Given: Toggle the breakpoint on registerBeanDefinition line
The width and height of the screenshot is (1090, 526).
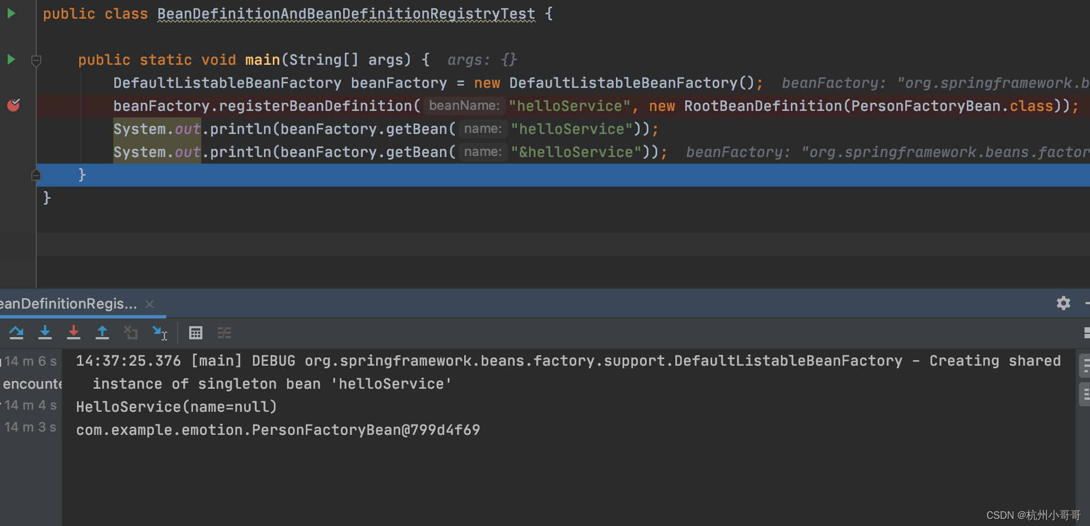Looking at the screenshot, I should point(14,105).
